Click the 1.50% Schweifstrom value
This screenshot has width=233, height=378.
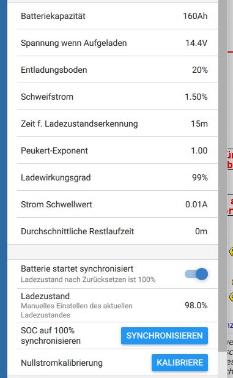[x=196, y=97]
